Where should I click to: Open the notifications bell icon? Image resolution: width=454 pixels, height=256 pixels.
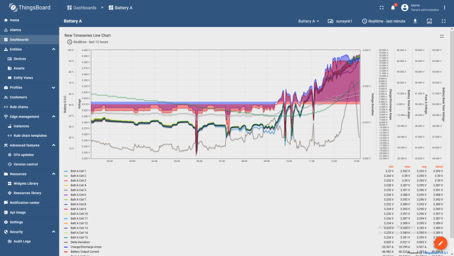393,8
